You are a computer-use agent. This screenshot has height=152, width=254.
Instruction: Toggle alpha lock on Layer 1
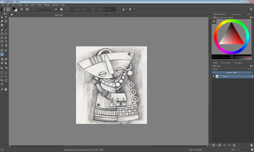252,76
